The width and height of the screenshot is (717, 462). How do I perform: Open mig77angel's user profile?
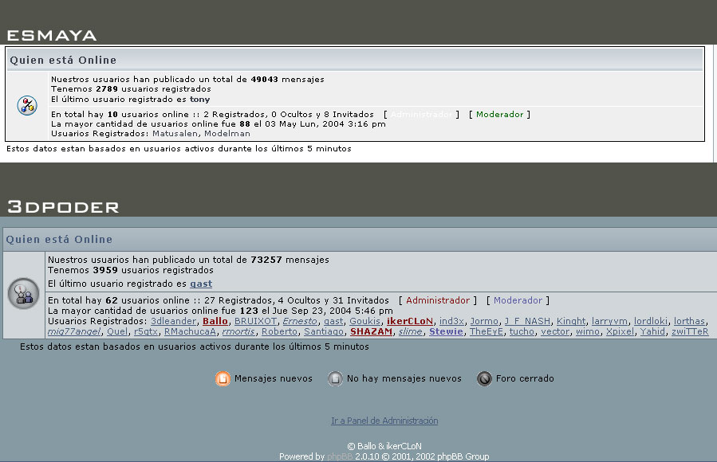click(74, 331)
